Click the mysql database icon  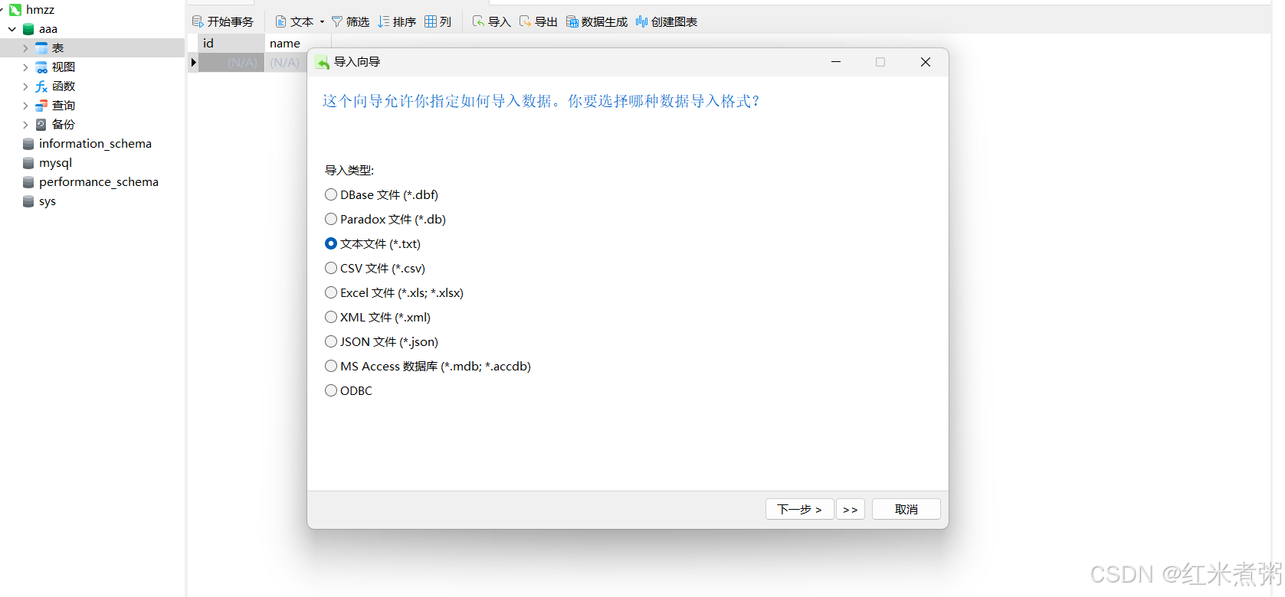pyautogui.click(x=28, y=163)
